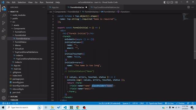Screen dimensions: 196x110
Task: Click the Windows Start button
Action: tap(3, 107)
